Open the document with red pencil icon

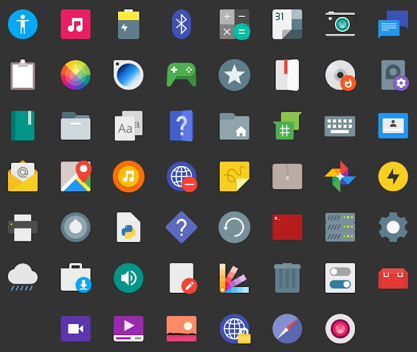184,278
